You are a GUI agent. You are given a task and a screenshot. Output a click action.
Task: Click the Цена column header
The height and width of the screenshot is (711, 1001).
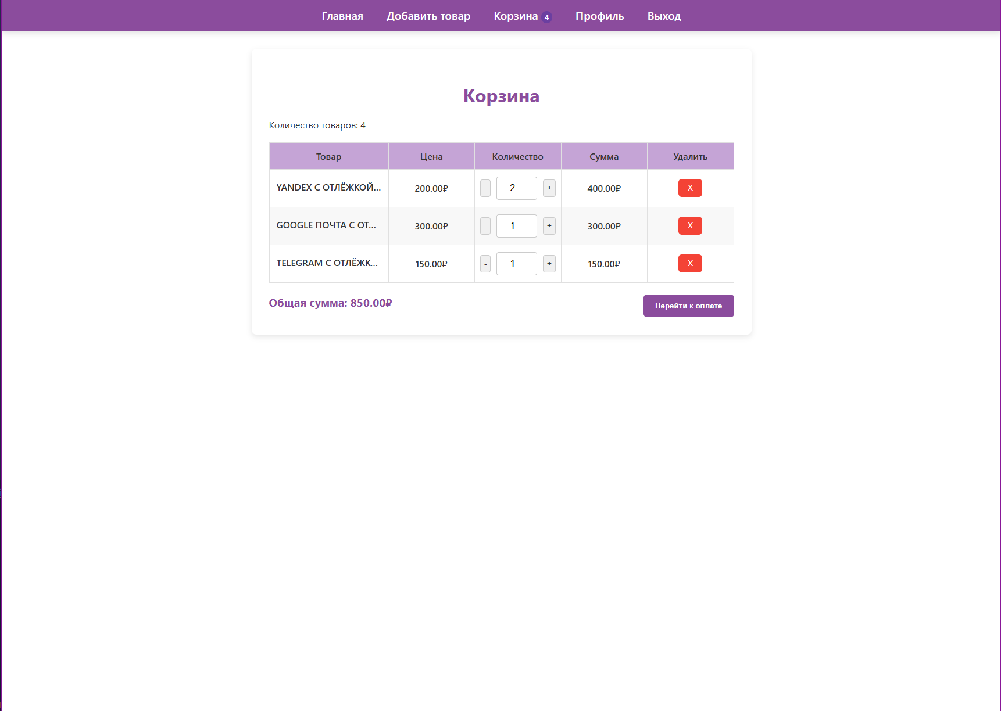(431, 157)
